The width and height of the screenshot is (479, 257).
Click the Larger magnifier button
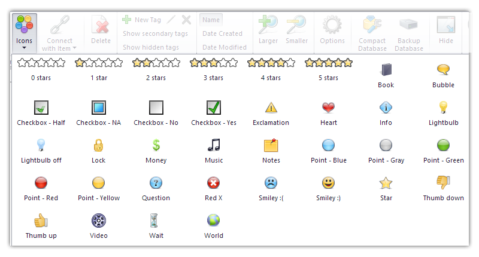pyautogui.click(x=268, y=29)
